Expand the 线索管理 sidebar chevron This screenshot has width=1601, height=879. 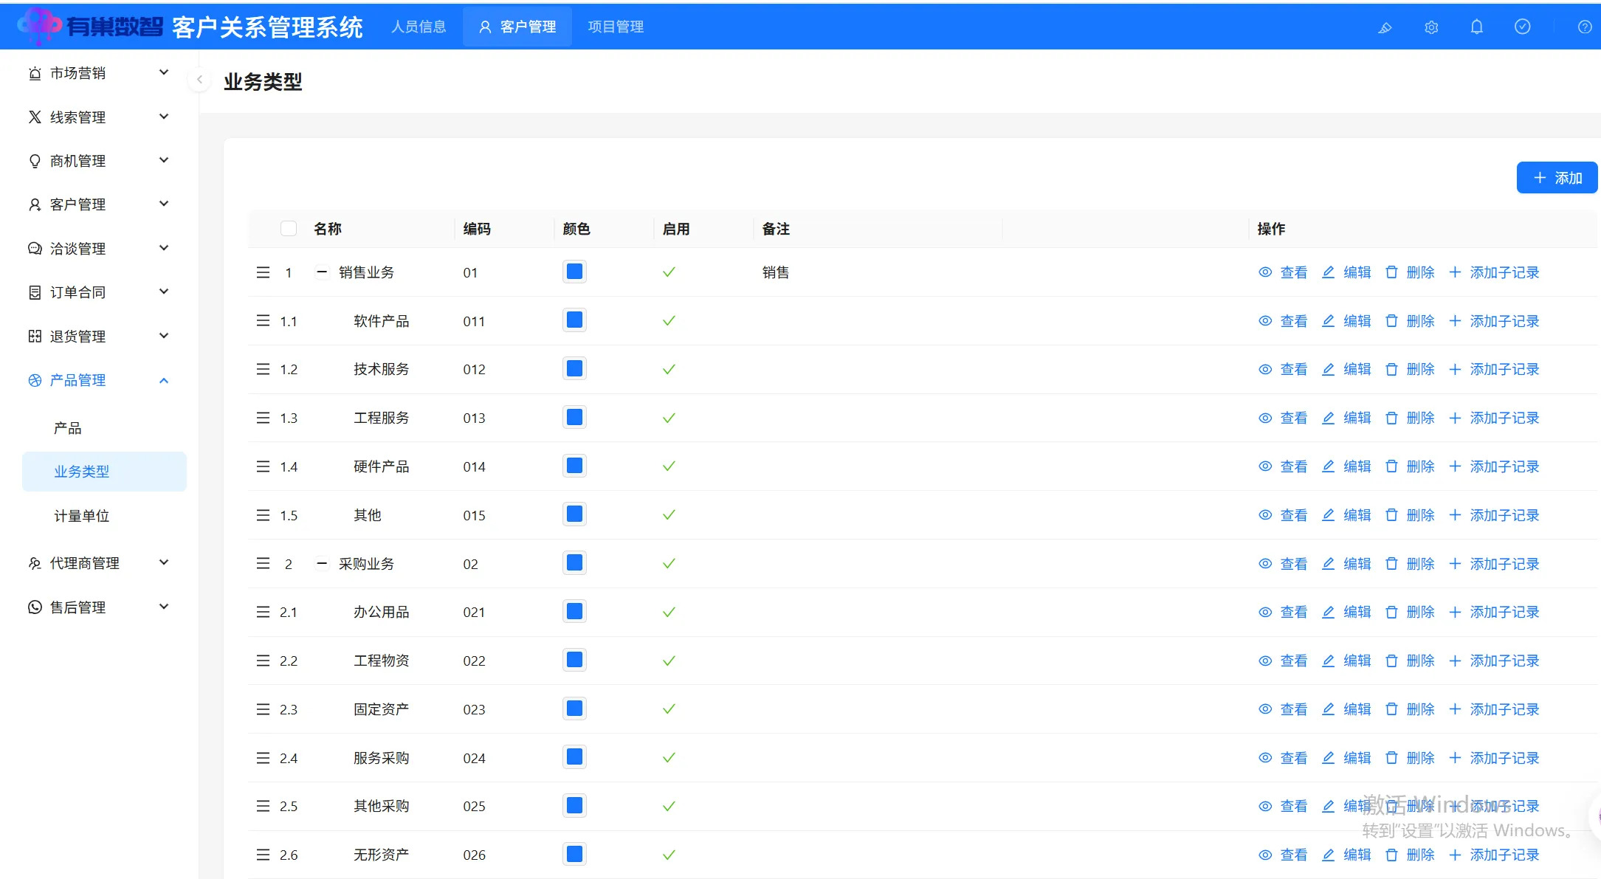164,117
